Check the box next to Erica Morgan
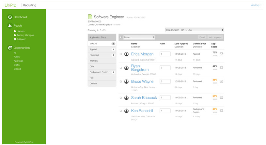 pyautogui.click(x=121, y=54)
